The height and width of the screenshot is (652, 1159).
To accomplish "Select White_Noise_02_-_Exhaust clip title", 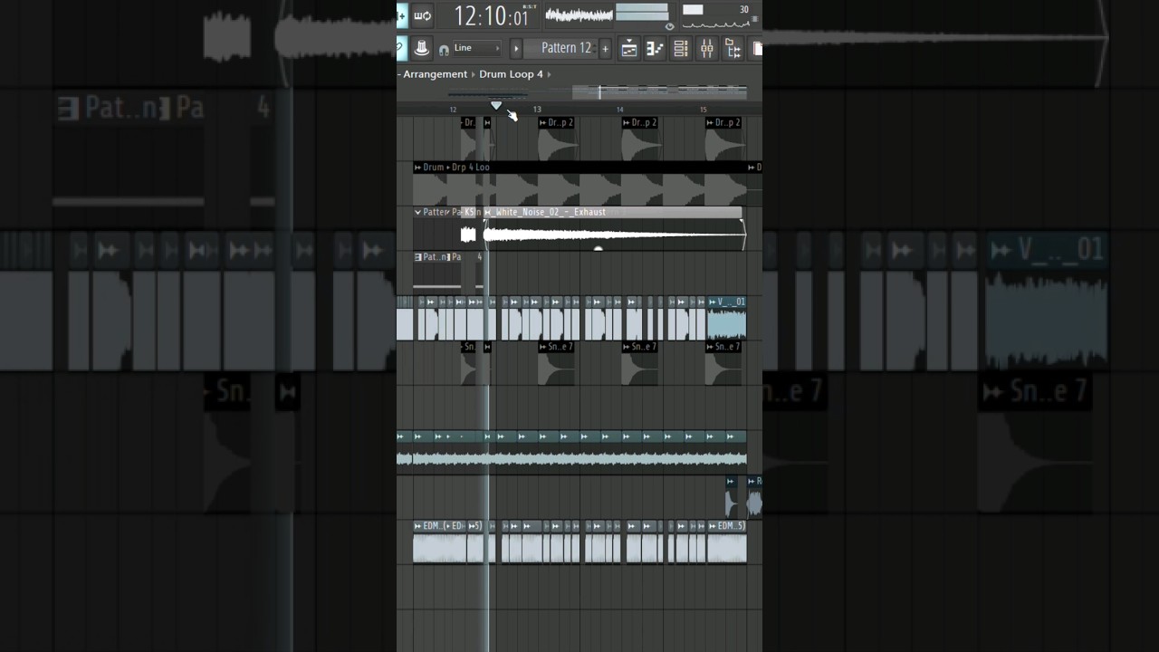I will coord(551,212).
